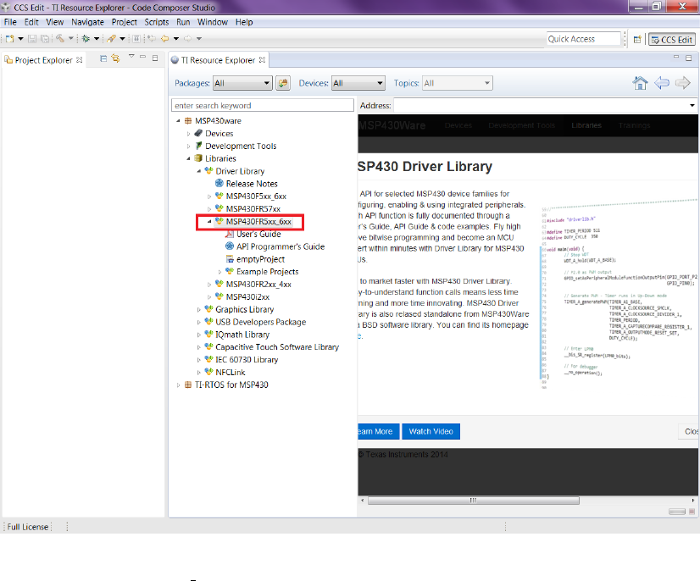This screenshot has height=581, width=700.
Task: Collapse the Libraries node
Action: [x=188, y=158]
